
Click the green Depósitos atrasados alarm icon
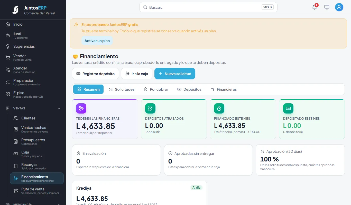150,108
